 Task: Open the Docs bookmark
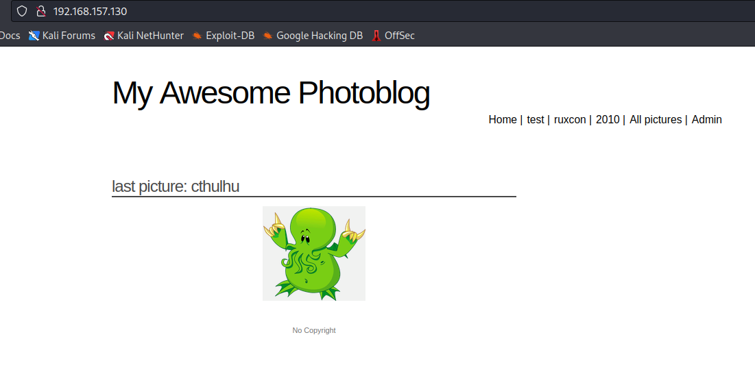[x=10, y=36]
